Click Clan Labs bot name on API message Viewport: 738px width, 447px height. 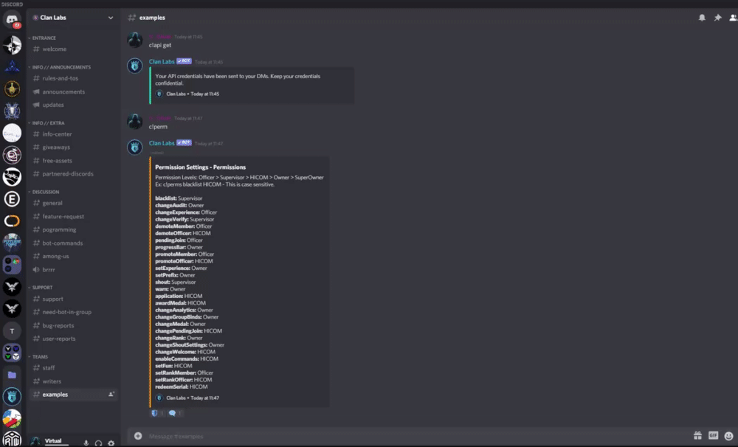(x=162, y=62)
